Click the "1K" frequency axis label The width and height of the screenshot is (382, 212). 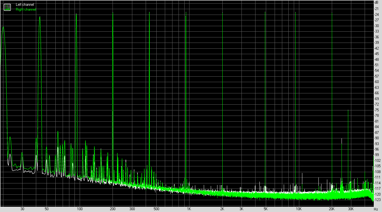point(189,209)
